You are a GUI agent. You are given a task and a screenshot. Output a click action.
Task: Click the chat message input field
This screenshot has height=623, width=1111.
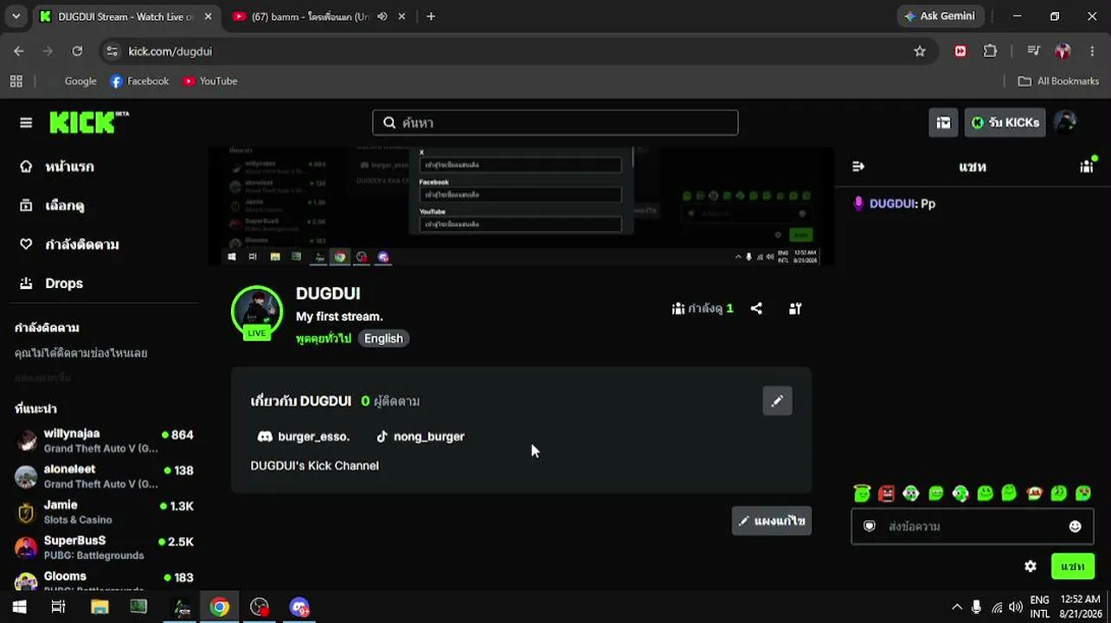(x=973, y=526)
